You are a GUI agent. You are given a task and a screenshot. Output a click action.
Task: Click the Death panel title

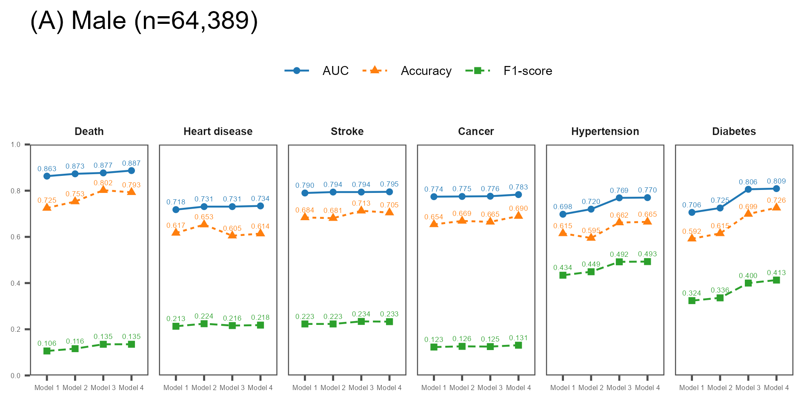89,131
